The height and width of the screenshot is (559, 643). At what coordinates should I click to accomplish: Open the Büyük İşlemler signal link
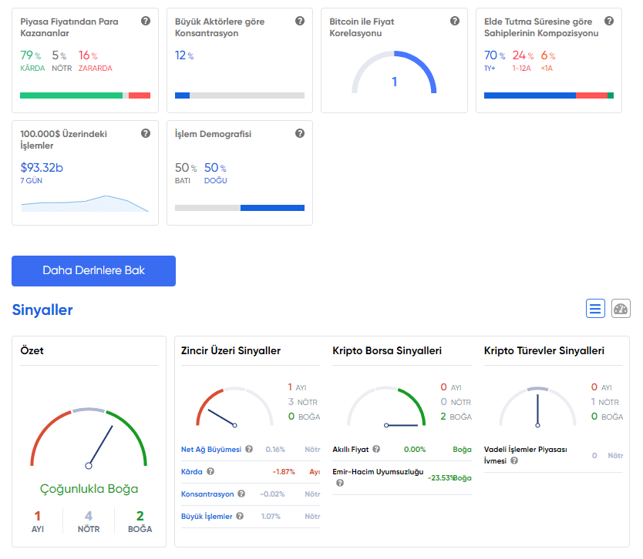click(206, 516)
